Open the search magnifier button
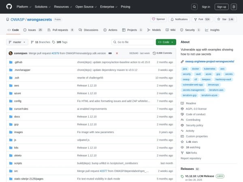This screenshot has width=243, height=182. pyautogui.click(x=194, y=7)
